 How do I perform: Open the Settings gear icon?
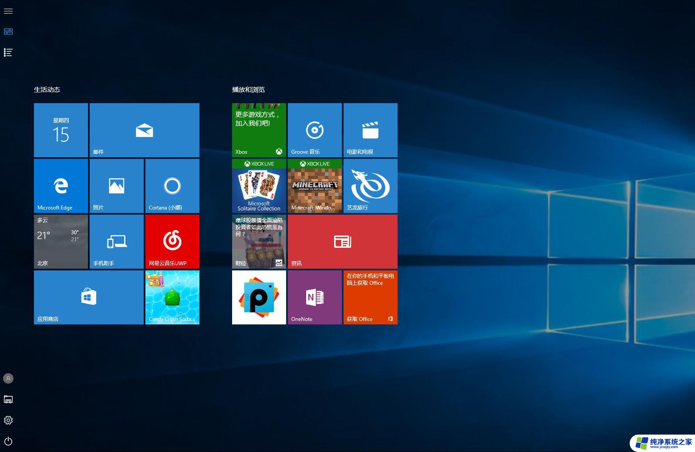(8, 420)
